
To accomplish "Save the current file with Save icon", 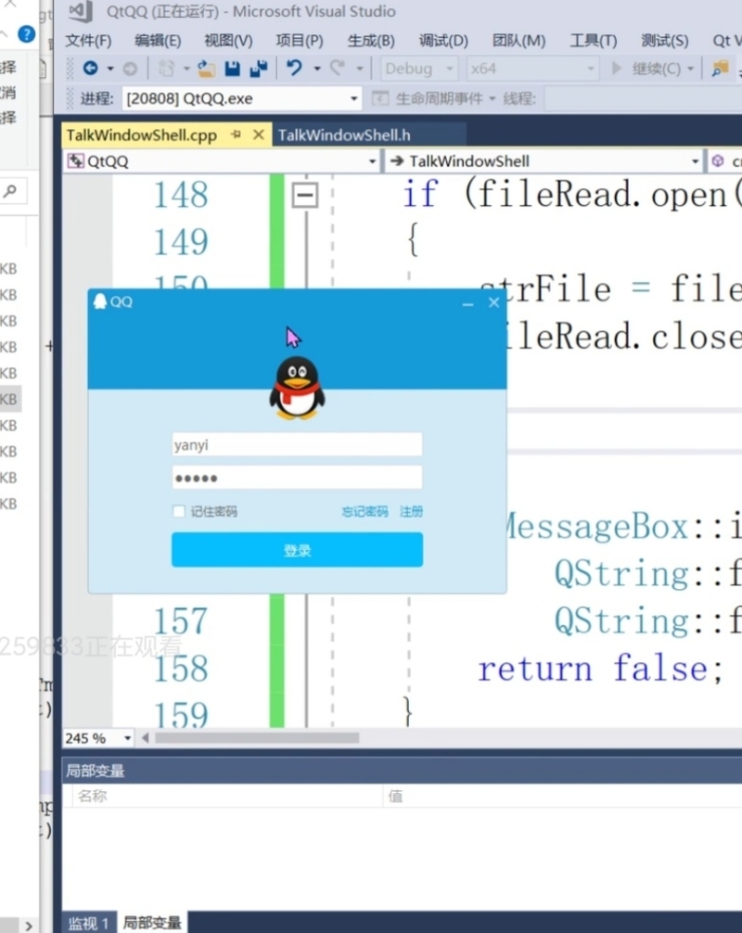I will pos(232,69).
